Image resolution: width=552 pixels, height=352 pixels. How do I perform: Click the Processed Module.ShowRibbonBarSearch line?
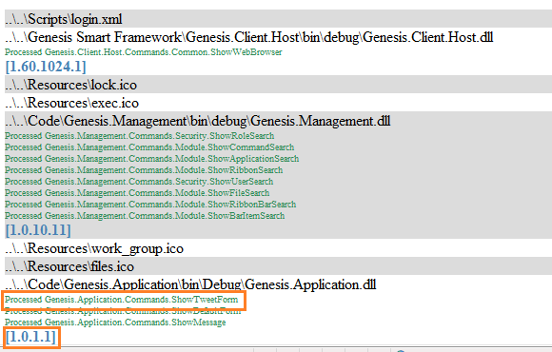(x=150, y=205)
